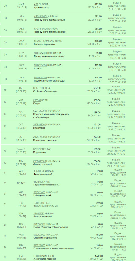This screenshot has height=261, width=135.
Task: Open FS001C FORTECH cabin filter link
Action: pyautogui.click(x=37, y=203)
